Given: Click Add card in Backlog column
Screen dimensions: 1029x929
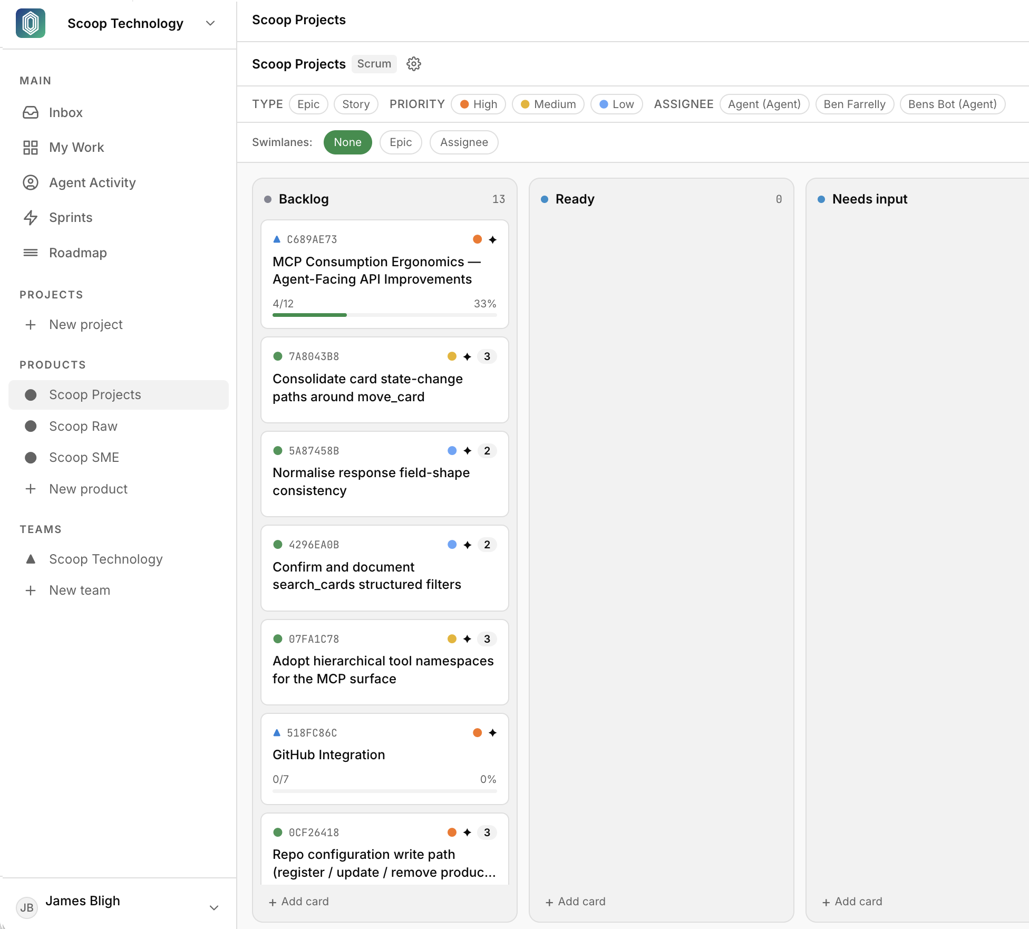Looking at the screenshot, I should [x=299, y=902].
